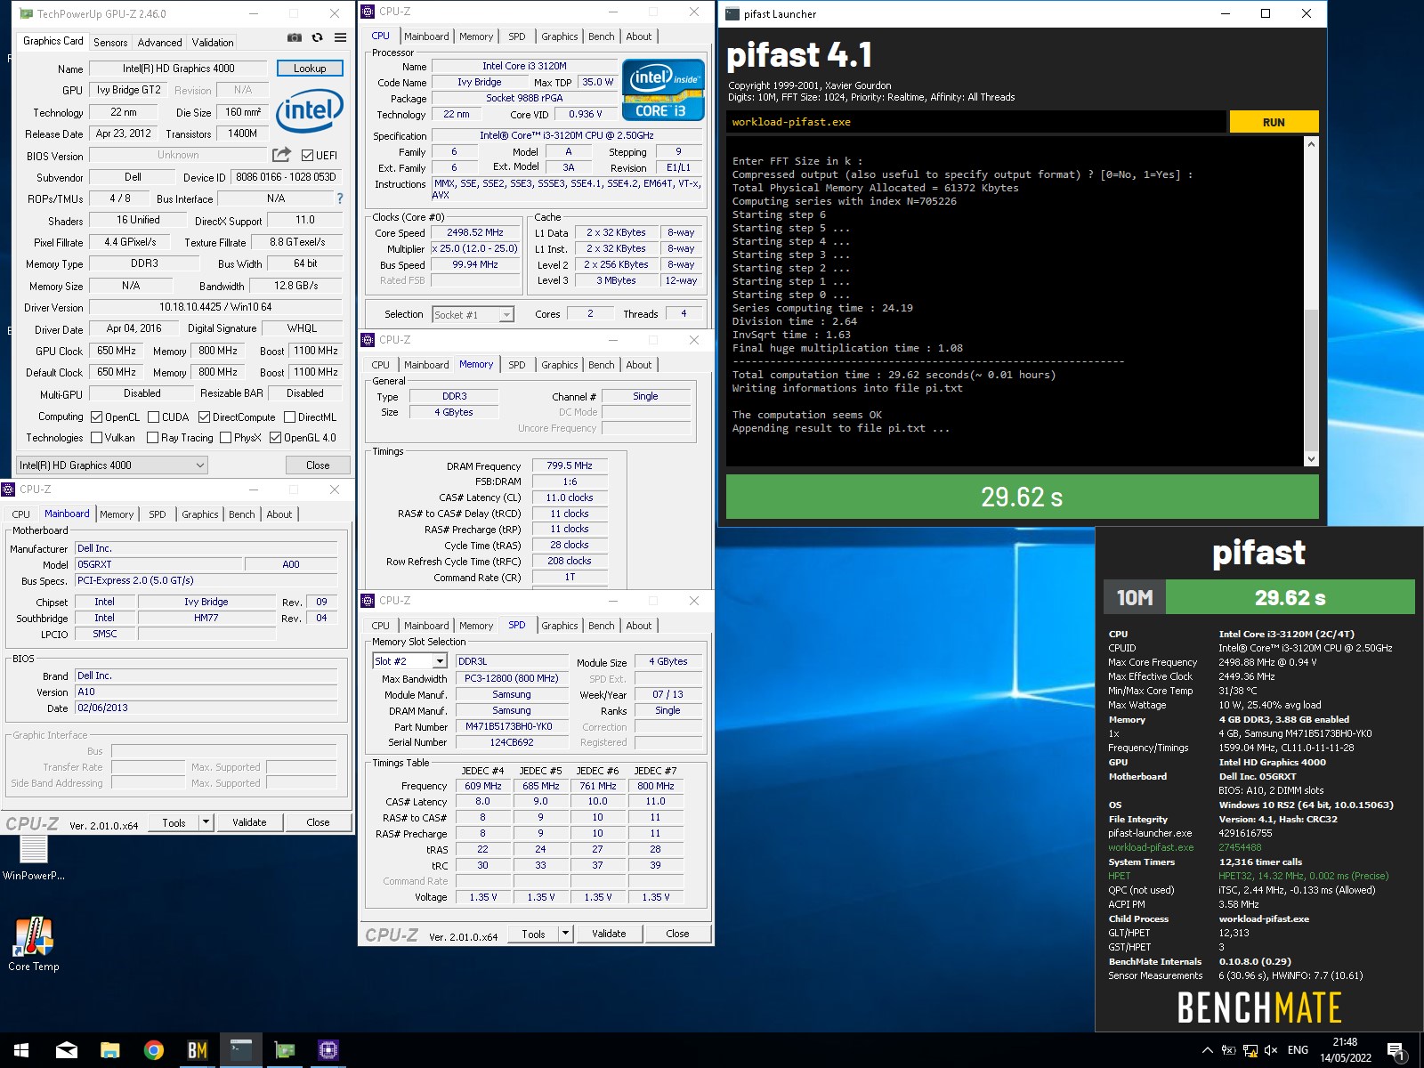Screen dimensions: 1424x1068
Task: Open BenchMate from the taskbar
Action: pos(198,1050)
